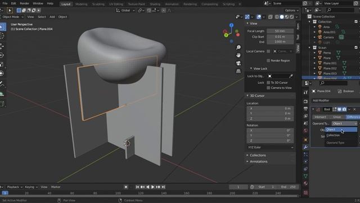The height and width of the screenshot is (203, 360).
Task: Open the Particles properties tab icon
Action: tap(305, 154)
